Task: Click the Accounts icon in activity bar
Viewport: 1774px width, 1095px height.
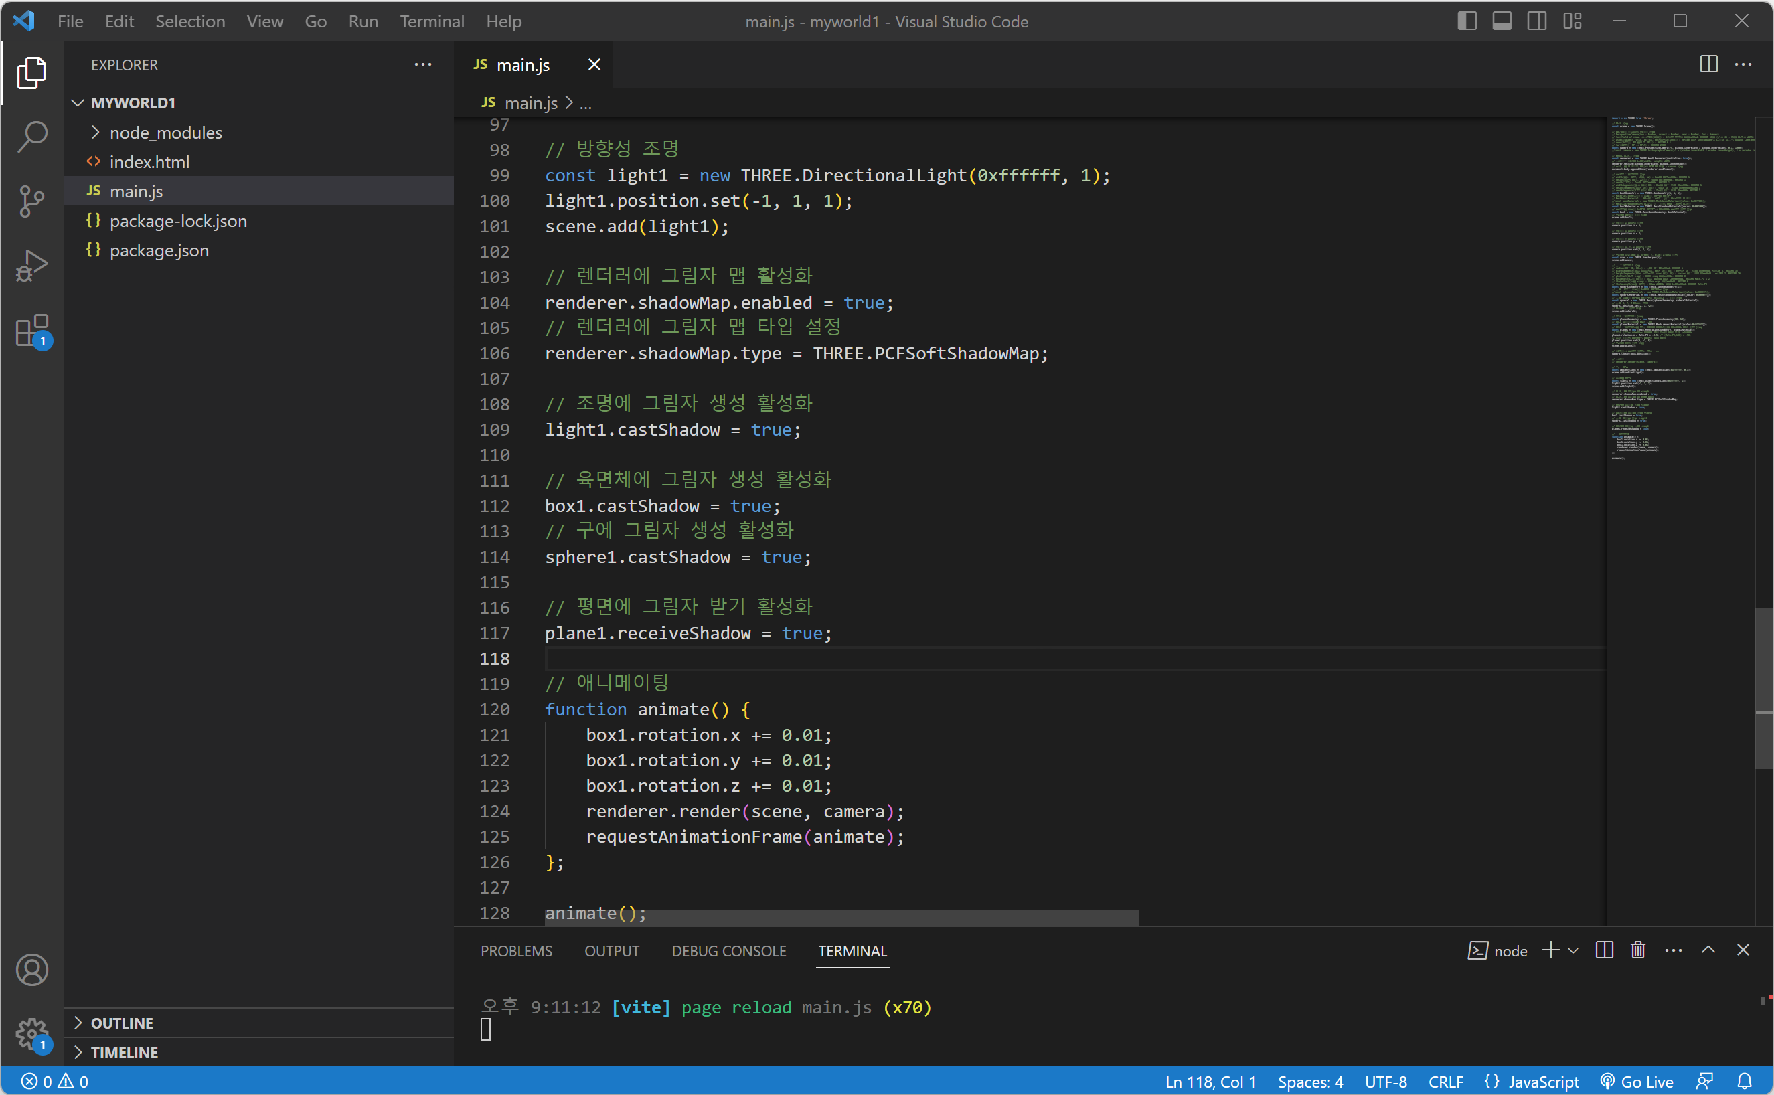Action: click(x=32, y=970)
